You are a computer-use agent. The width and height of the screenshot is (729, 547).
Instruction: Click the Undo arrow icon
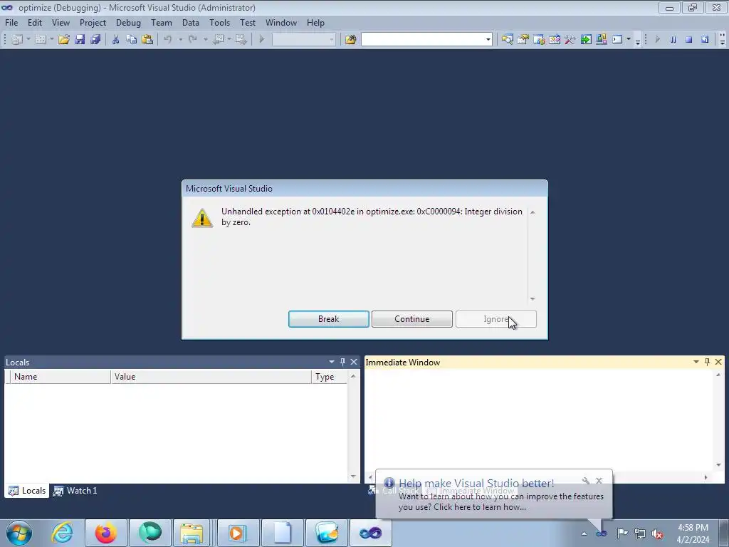click(x=168, y=40)
